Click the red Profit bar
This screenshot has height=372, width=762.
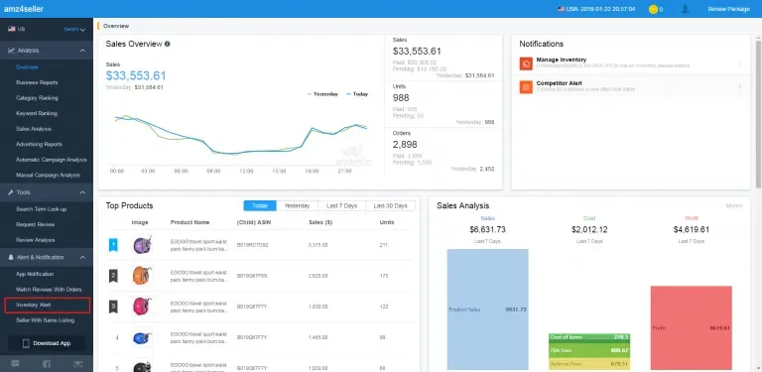pyautogui.click(x=691, y=327)
